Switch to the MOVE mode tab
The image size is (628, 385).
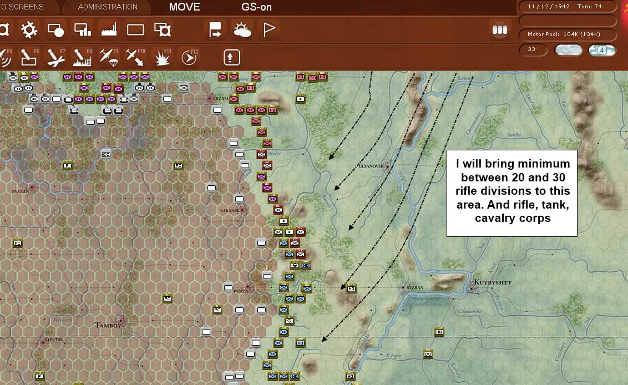(184, 7)
